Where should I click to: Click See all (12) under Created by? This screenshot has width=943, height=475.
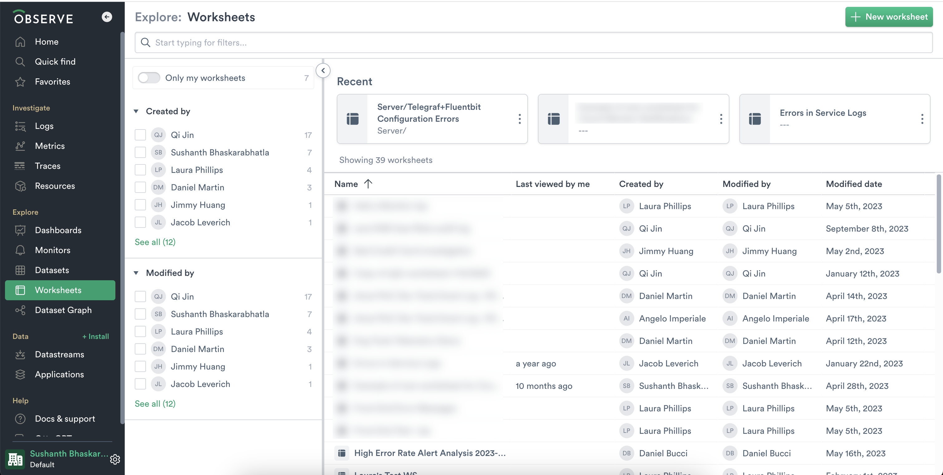[x=155, y=242]
